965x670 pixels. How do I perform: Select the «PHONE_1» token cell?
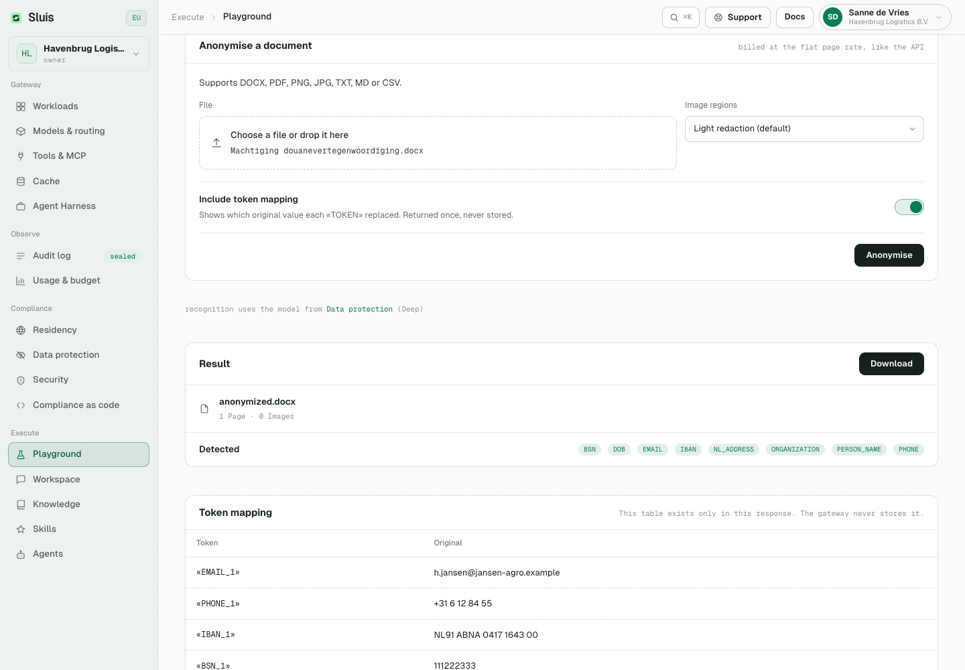pyautogui.click(x=218, y=604)
